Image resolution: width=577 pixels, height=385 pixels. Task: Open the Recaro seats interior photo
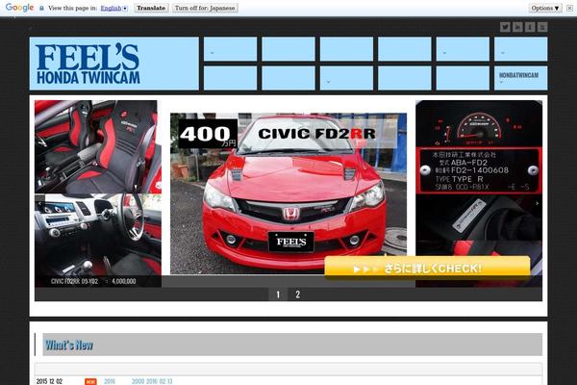coord(98,146)
